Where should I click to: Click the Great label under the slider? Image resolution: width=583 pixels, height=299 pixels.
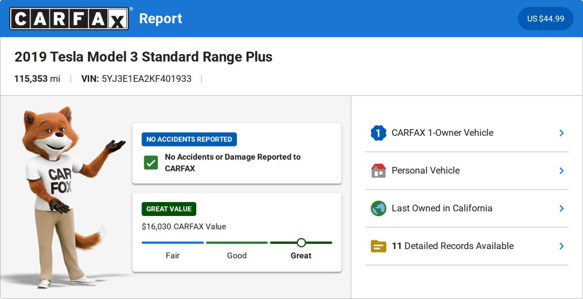(301, 256)
